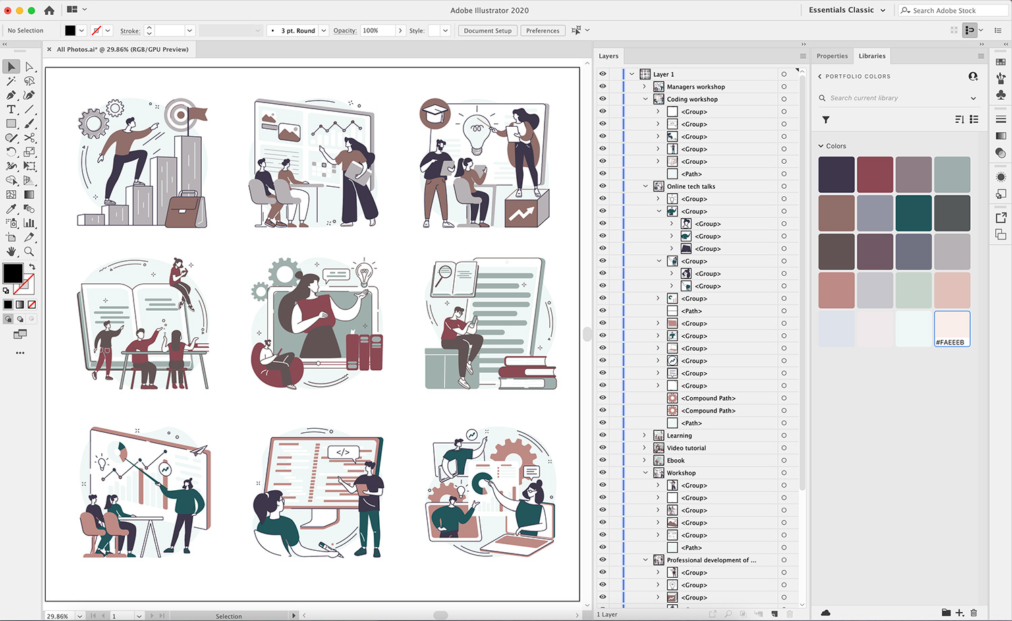The width and height of the screenshot is (1012, 621).
Task: Switch to the Properties tab
Action: coord(832,56)
